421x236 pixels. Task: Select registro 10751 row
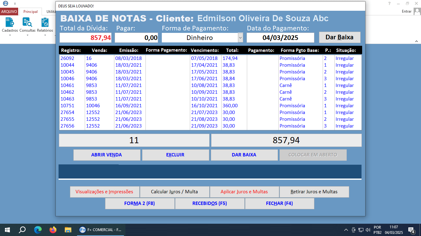pyautogui.click(x=210, y=106)
